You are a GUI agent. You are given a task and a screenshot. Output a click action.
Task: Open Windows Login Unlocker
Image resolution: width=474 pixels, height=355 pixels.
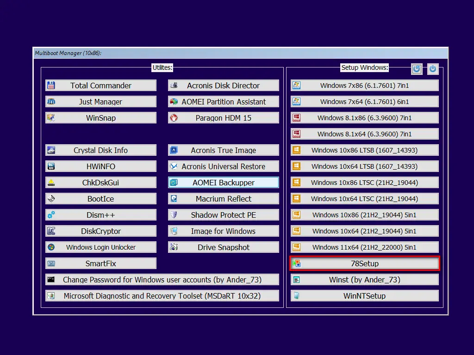tap(101, 247)
